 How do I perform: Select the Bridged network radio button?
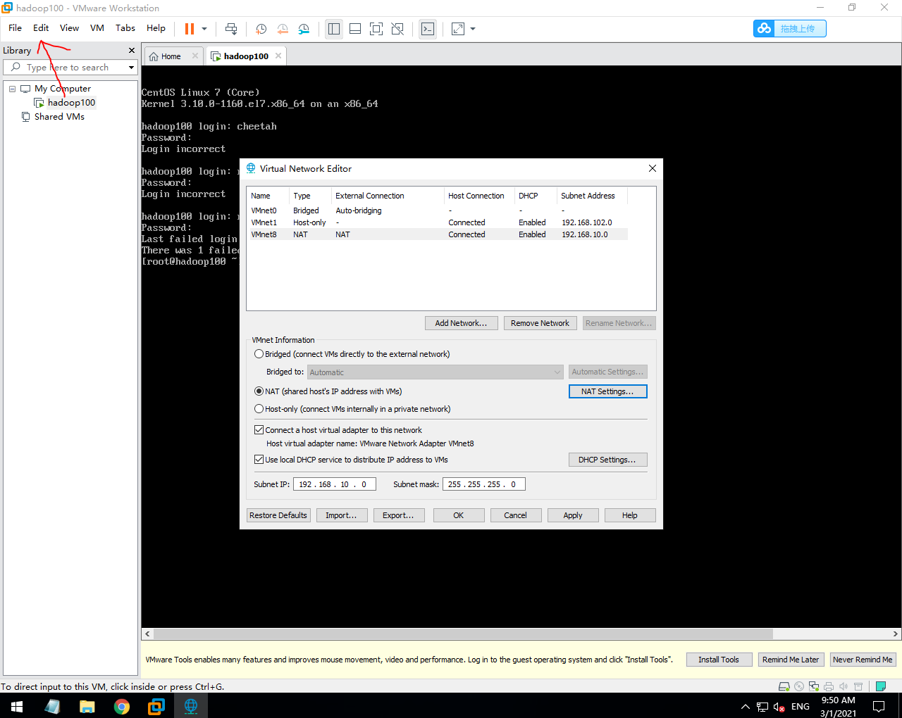pyautogui.click(x=259, y=354)
